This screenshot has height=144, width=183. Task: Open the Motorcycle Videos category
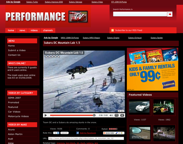click(18, 116)
